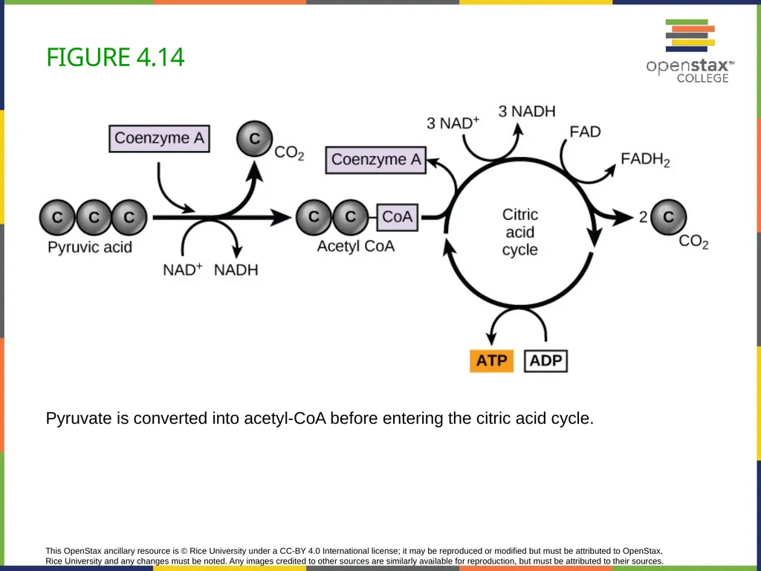Screen dimensions: 761x571
Task: Select the 3 NAD+ label
Action: coord(453,123)
